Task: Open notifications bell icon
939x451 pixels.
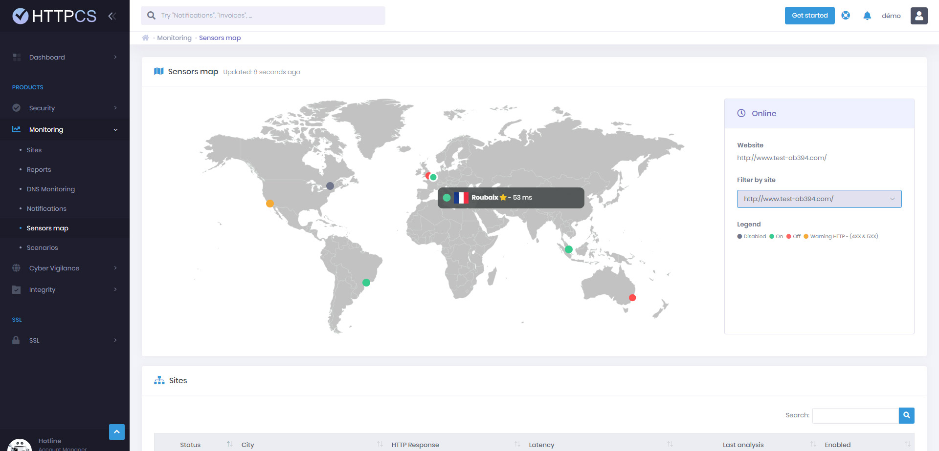Action: (x=867, y=16)
